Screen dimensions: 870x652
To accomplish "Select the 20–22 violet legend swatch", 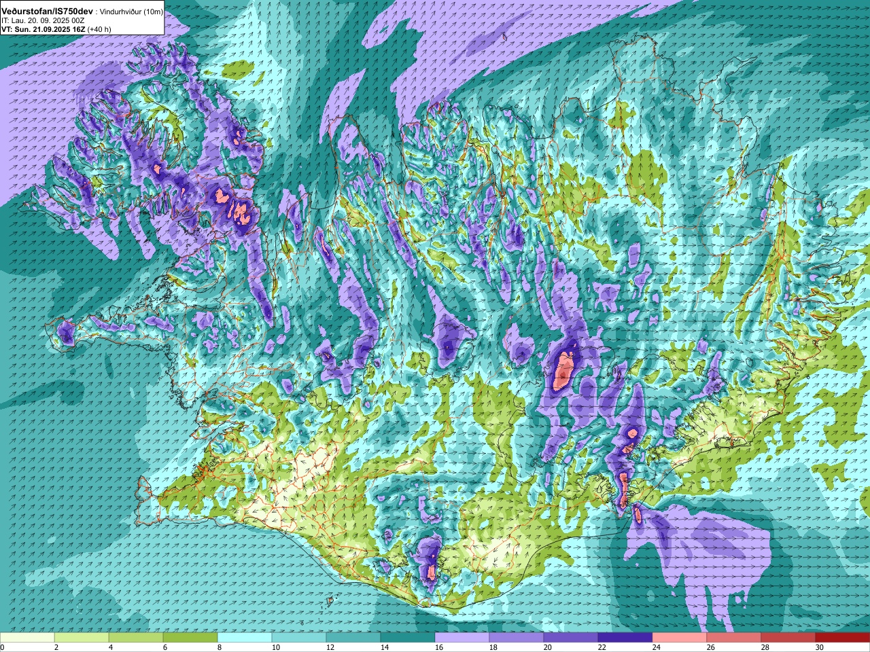I will tap(571, 638).
